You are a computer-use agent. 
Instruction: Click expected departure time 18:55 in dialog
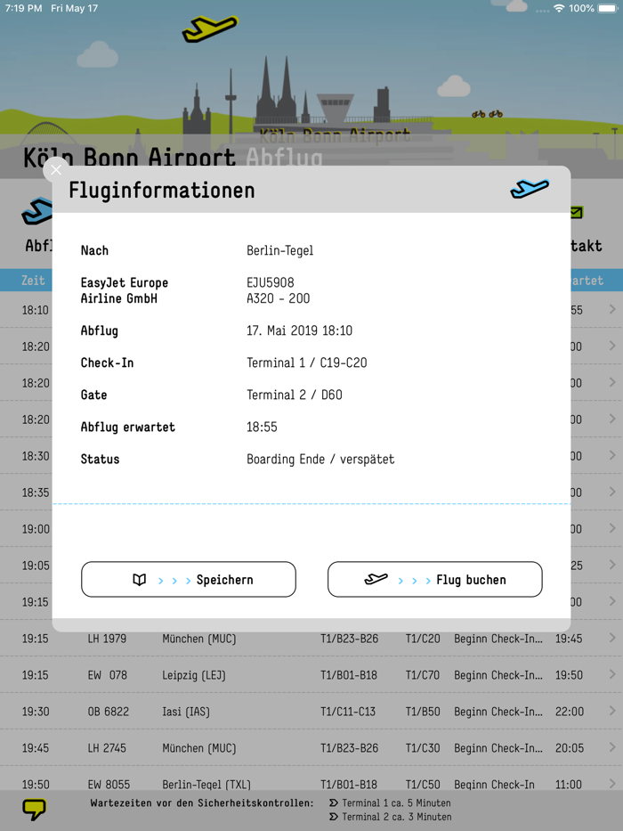[262, 427]
